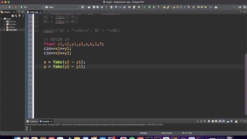The image size is (247, 139).
Task: Click the Open Perspective icon
Action: (x=240, y=7)
